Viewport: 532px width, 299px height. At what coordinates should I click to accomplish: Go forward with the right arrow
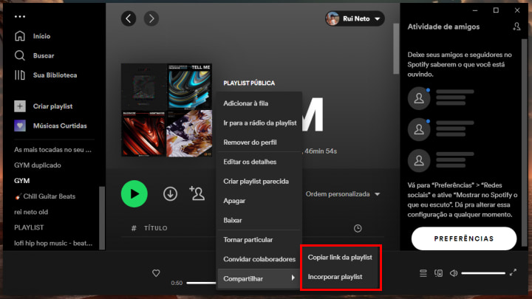pos(151,18)
